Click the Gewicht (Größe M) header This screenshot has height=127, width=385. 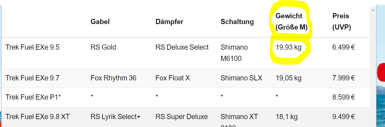point(291,22)
